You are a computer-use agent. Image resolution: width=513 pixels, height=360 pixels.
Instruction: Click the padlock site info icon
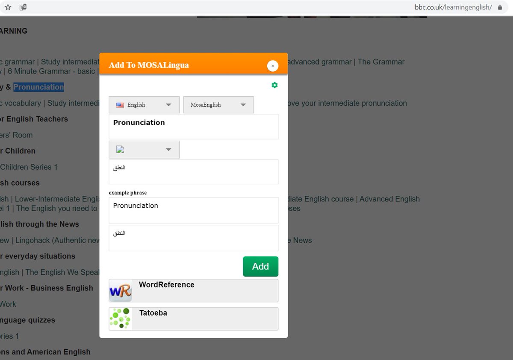click(x=500, y=7)
